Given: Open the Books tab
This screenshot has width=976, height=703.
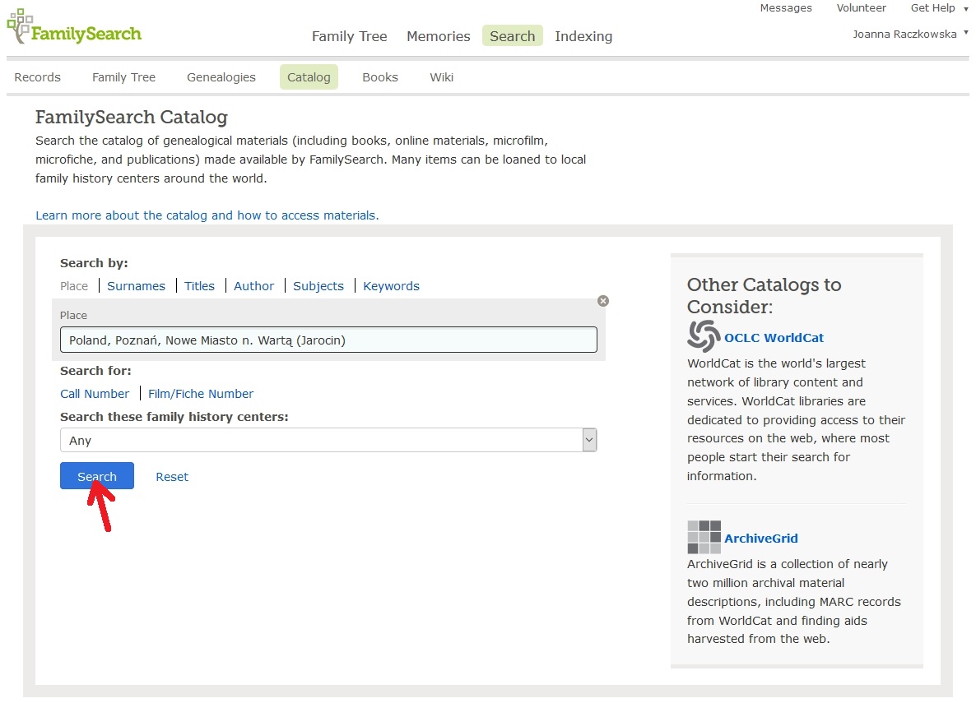Looking at the screenshot, I should pyautogui.click(x=379, y=77).
